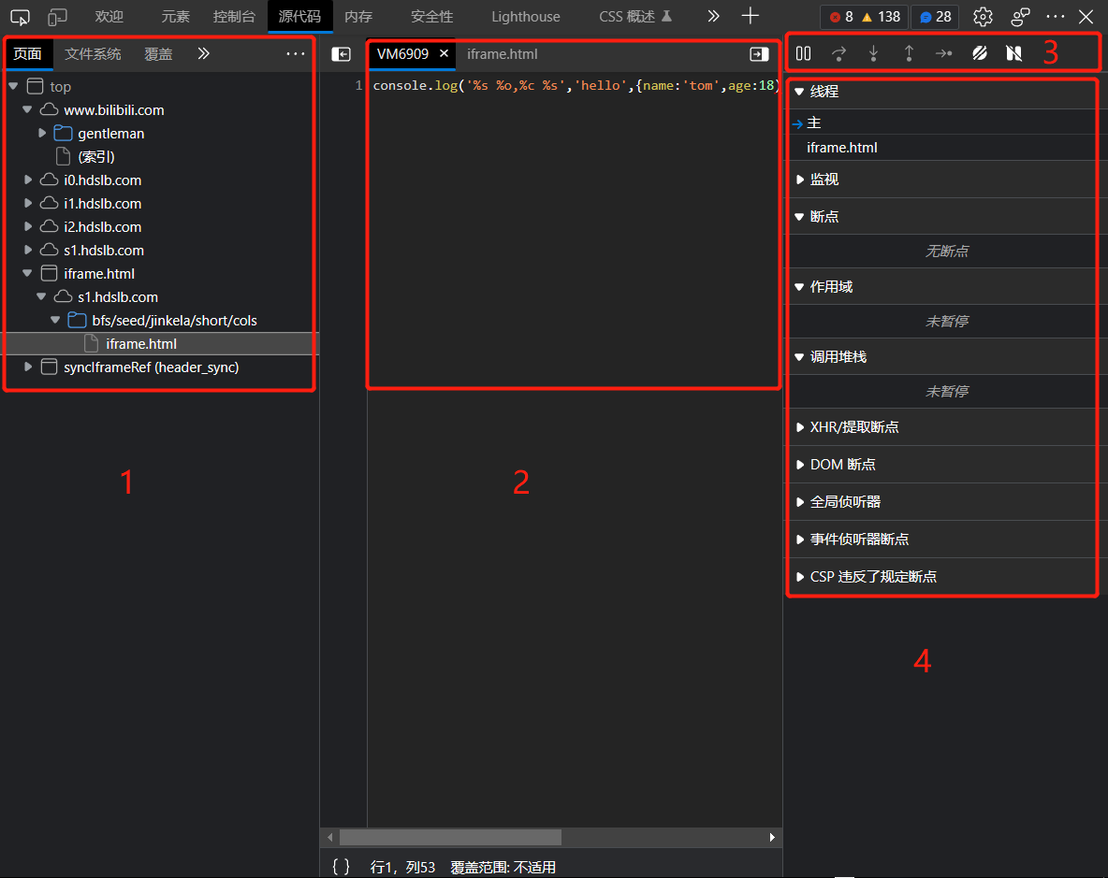
Task: Click the scroll right arrow of editor scrollbar
Action: [772, 837]
